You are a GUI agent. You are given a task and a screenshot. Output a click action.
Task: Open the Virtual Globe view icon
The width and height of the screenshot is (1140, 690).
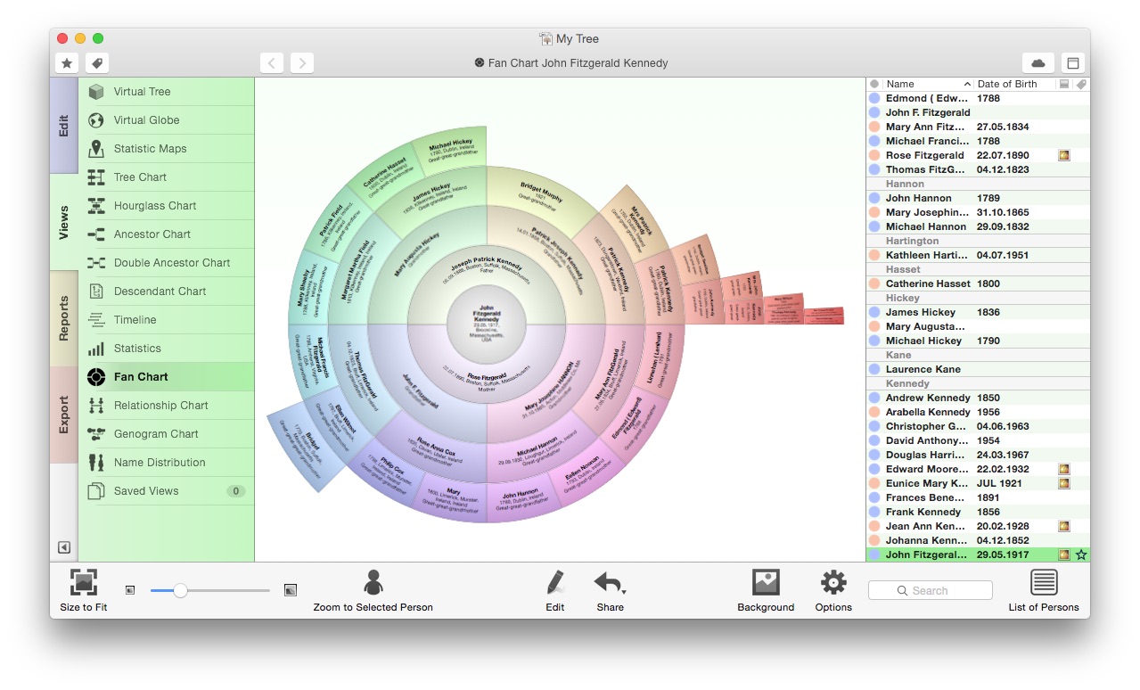click(x=96, y=120)
